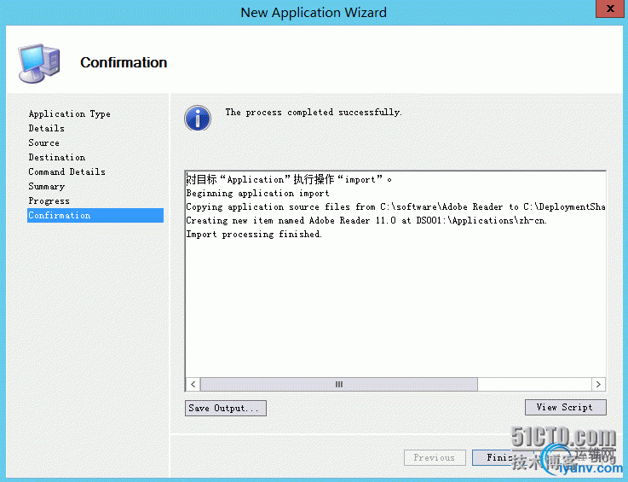
Task: Click the Finish button
Action: (503, 457)
